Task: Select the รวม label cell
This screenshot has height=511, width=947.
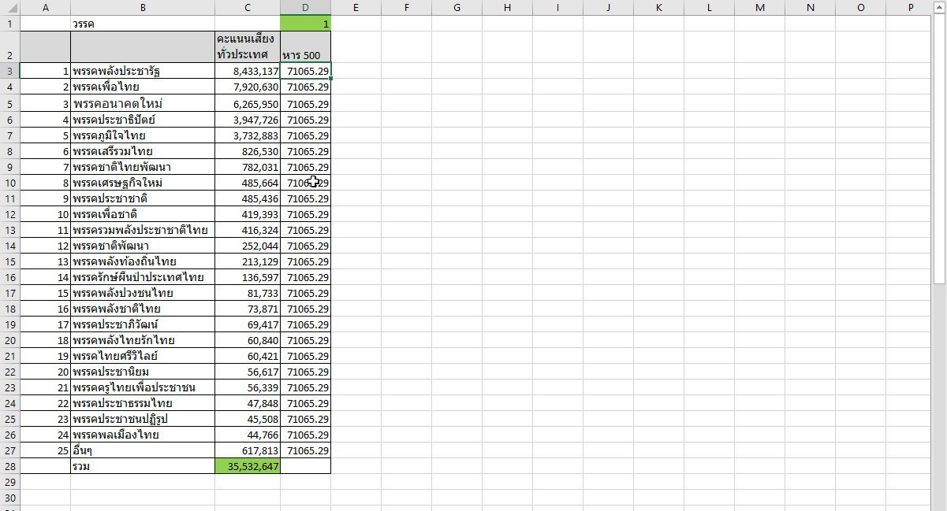Action: [143, 466]
